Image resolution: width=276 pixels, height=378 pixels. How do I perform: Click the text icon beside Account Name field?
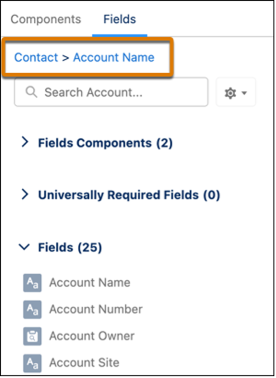click(x=32, y=283)
